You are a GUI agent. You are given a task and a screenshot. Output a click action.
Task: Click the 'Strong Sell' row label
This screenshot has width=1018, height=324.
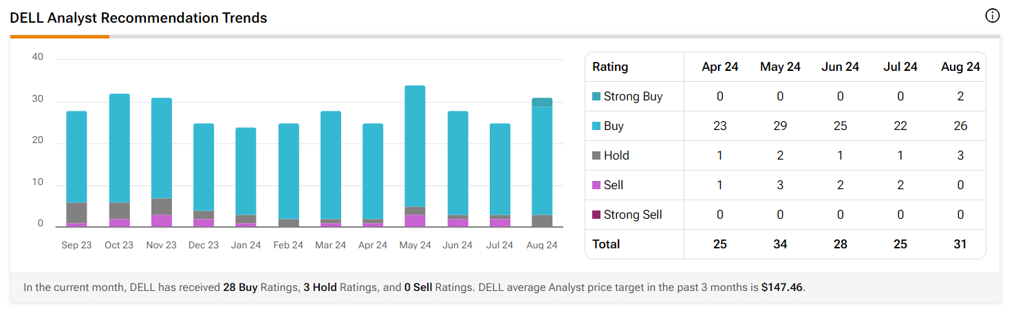pyautogui.click(x=633, y=215)
